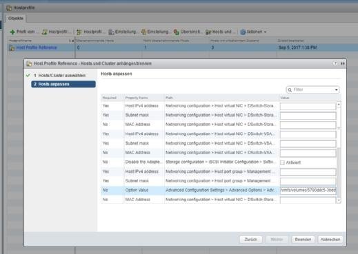
Task: Click value field for first Subnet mask row
Action: [308, 116]
